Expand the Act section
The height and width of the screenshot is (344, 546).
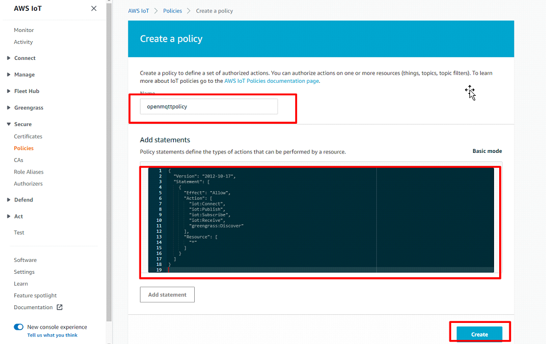[x=18, y=216]
